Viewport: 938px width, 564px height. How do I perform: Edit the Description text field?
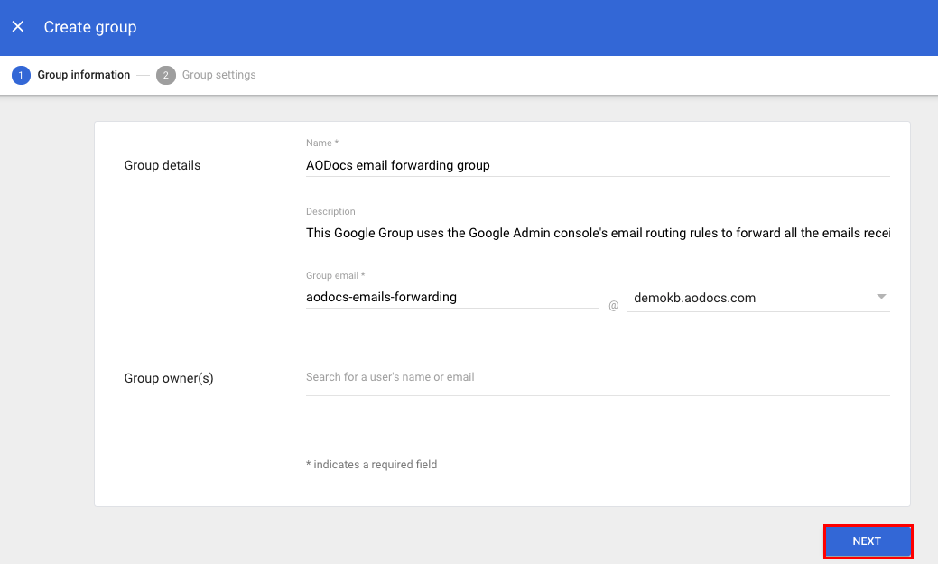point(598,233)
